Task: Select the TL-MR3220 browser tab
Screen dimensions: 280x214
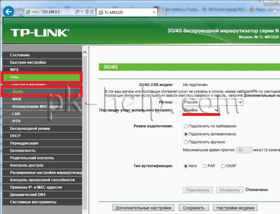Action: click(x=127, y=12)
